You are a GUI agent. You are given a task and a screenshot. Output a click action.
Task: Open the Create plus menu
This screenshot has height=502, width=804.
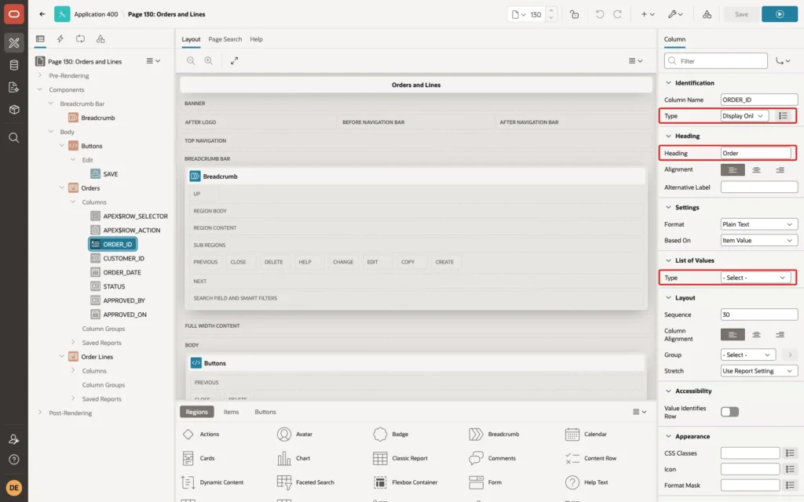[648, 14]
